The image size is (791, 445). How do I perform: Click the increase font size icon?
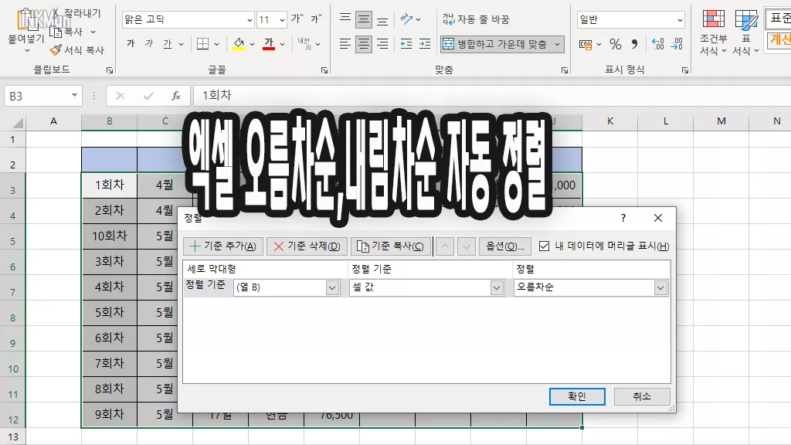[x=296, y=19]
